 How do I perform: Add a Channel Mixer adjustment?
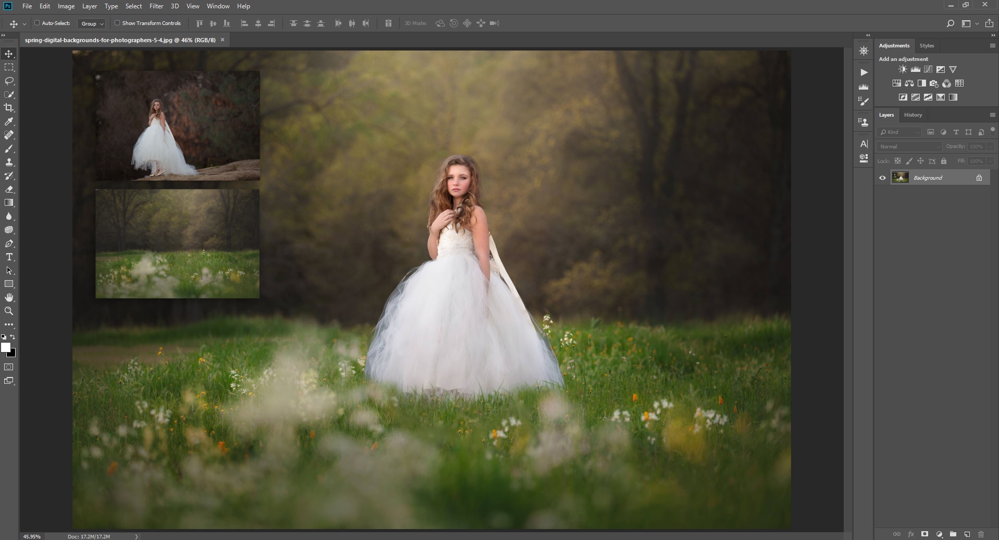coord(946,83)
